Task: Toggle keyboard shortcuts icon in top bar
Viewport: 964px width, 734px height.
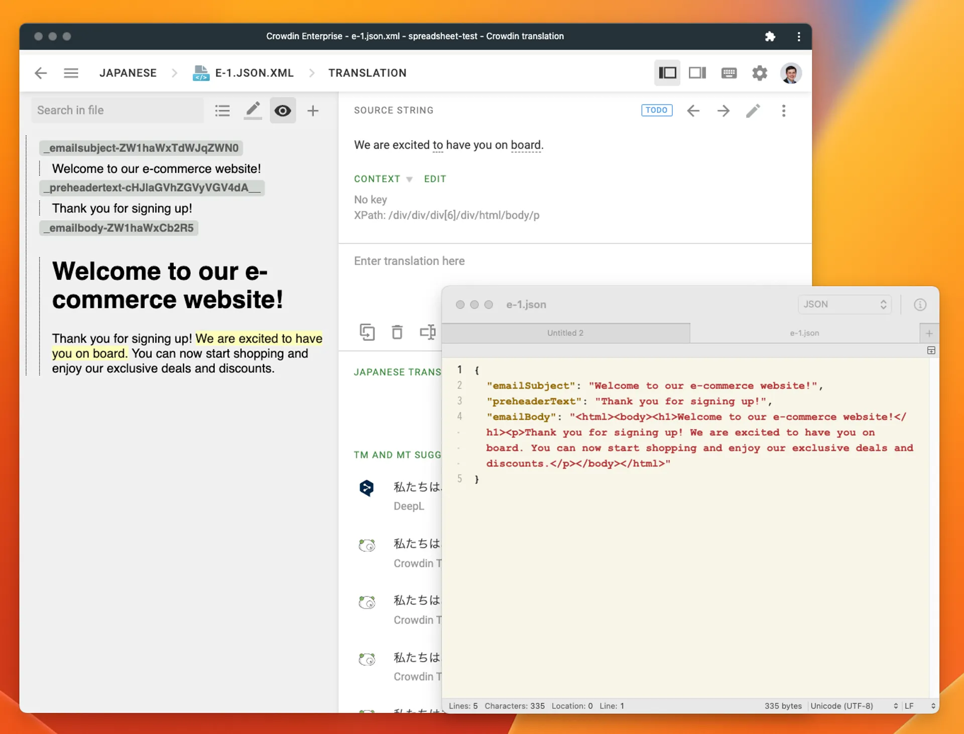Action: [728, 72]
